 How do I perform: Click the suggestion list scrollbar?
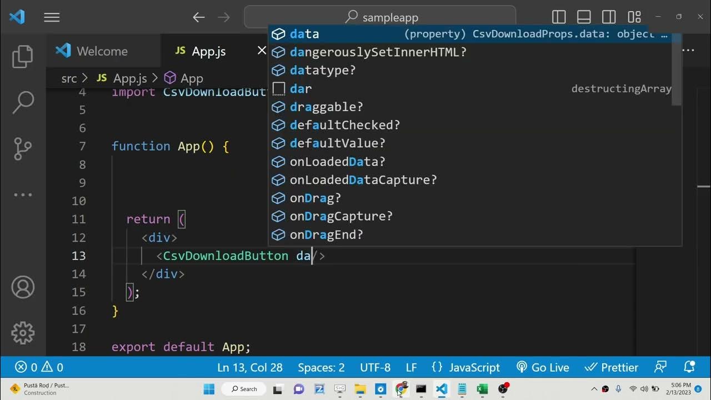click(x=676, y=69)
